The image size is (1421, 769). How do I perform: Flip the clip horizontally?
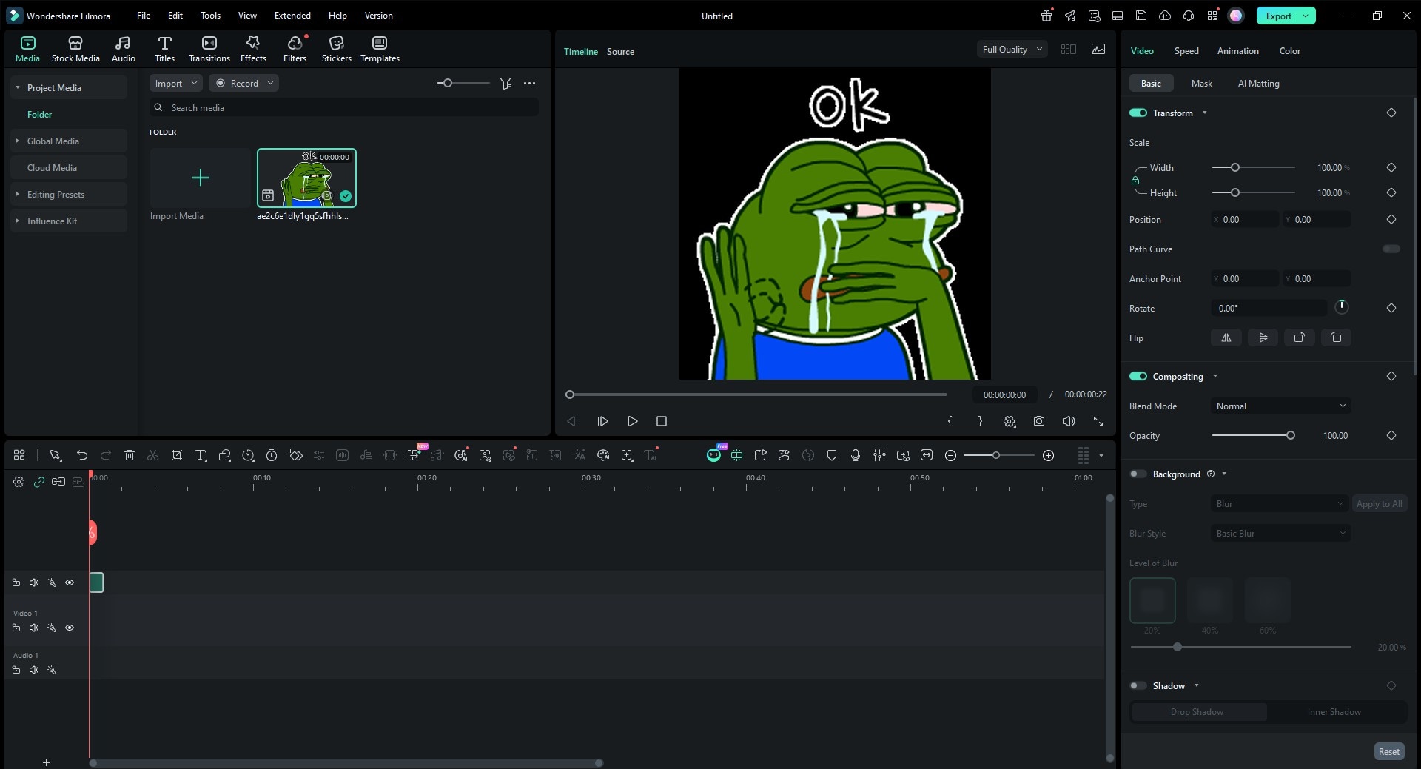coord(1226,338)
